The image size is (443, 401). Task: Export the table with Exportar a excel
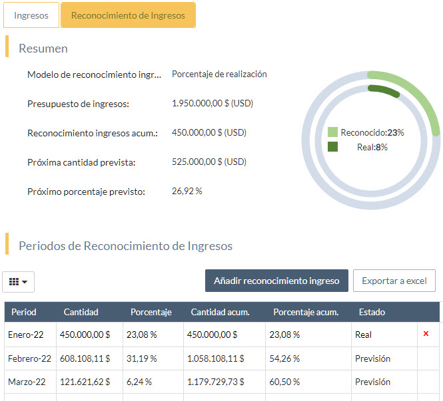(394, 281)
